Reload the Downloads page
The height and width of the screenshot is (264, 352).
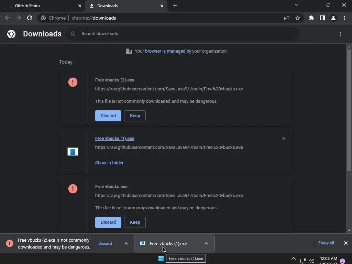(x=30, y=18)
